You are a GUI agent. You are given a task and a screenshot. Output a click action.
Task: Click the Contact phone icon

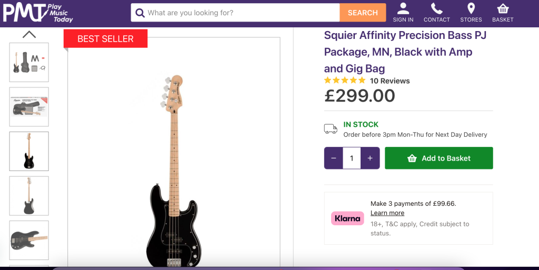(436, 9)
